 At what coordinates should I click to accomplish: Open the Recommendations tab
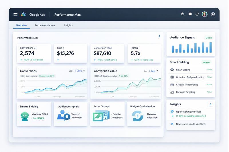tap(45, 25)
